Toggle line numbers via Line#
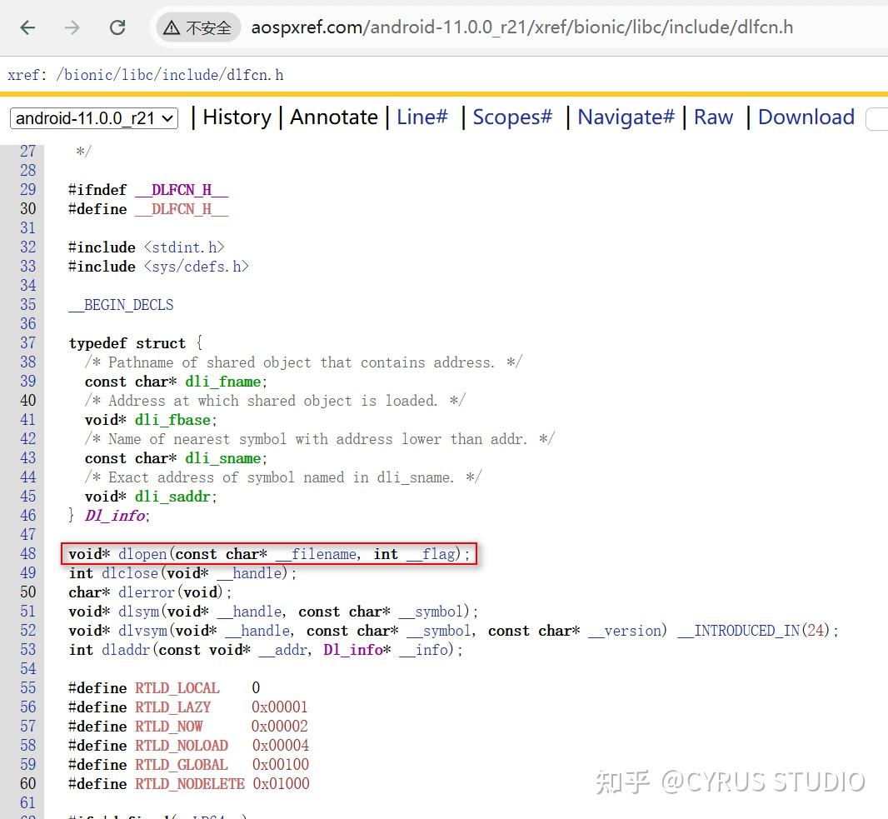Screen dimensions: 888x819 [422, 117]
